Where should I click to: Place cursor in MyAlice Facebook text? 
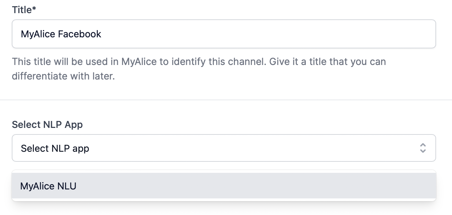click(x=61, y=34)
